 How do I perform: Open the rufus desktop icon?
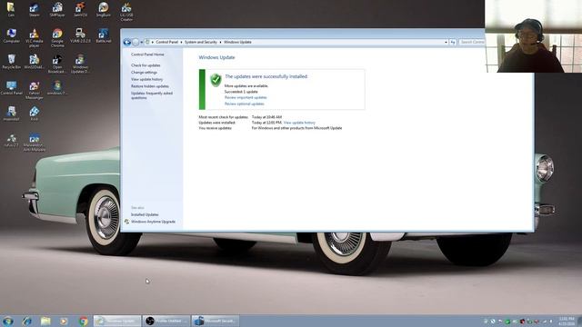[11, 141]
